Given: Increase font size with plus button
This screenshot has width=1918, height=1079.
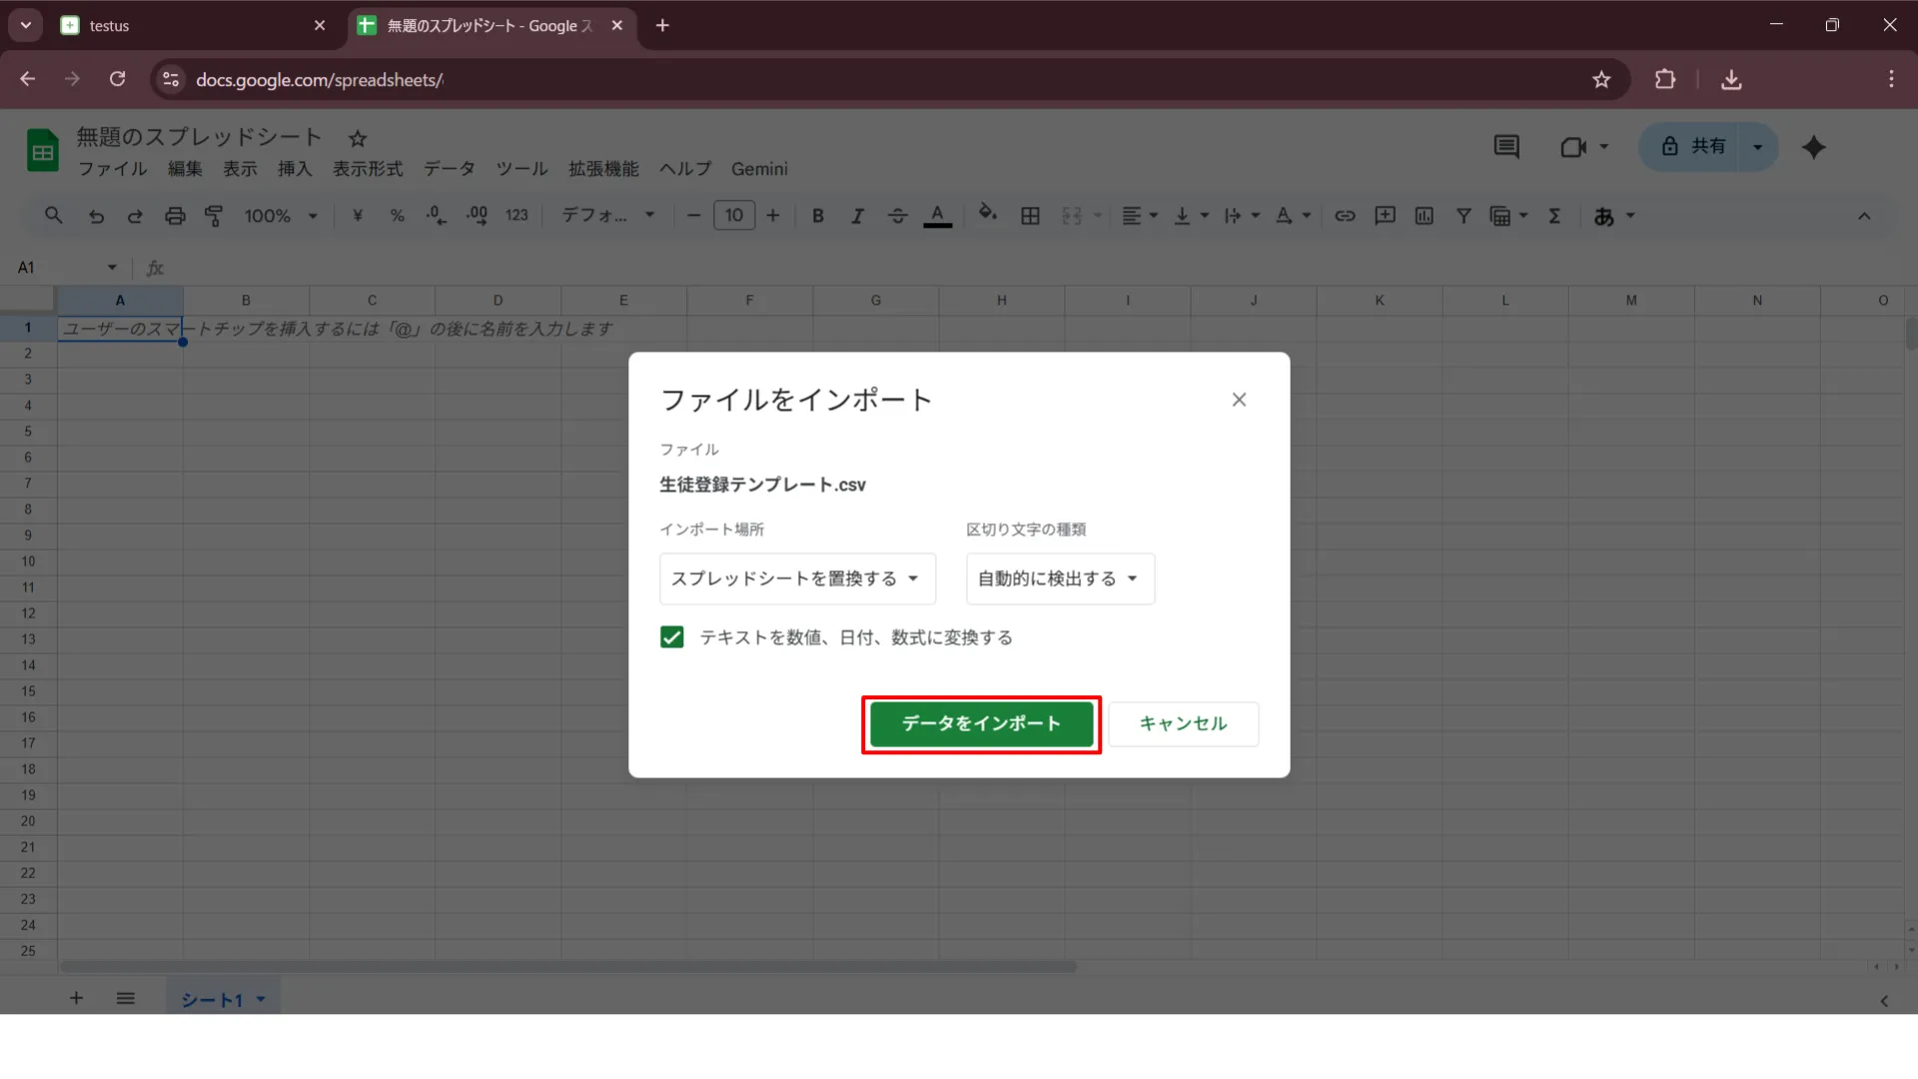Looking at the screenshot, I should pyautogui.click(x=773, y=216).
